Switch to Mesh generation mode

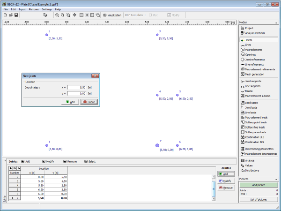tap(254, 74)
